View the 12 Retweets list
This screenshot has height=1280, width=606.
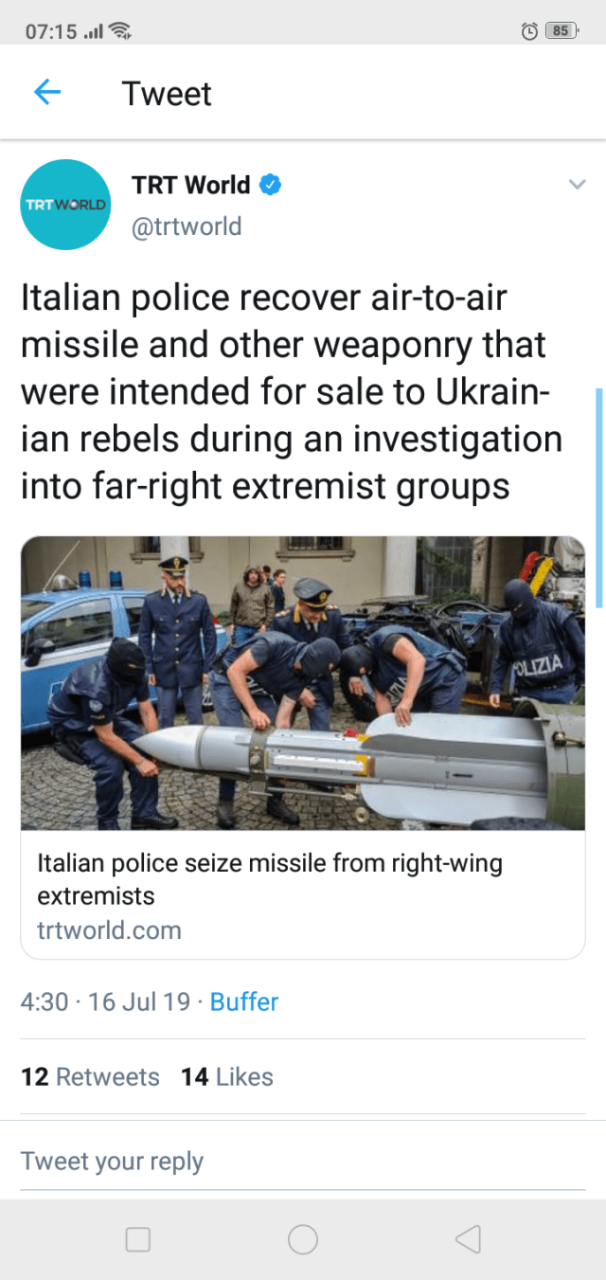coord(90,1077)
